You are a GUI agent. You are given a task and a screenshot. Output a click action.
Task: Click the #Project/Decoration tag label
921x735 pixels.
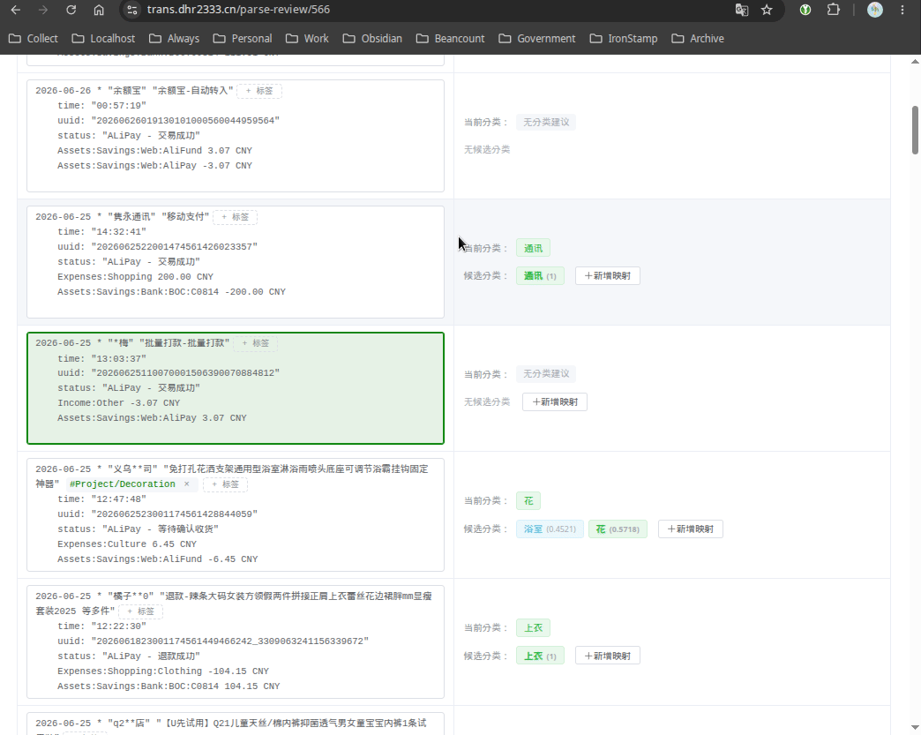tap(122, 484)
